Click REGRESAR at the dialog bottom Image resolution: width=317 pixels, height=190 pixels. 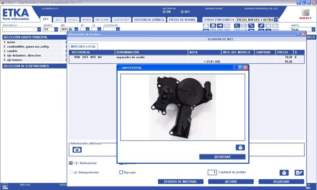pyautogui.click(x=281, y=182)
